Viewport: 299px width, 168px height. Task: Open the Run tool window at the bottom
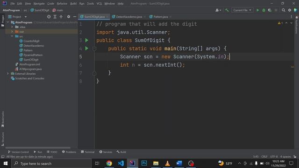click(x=38, y=152)
